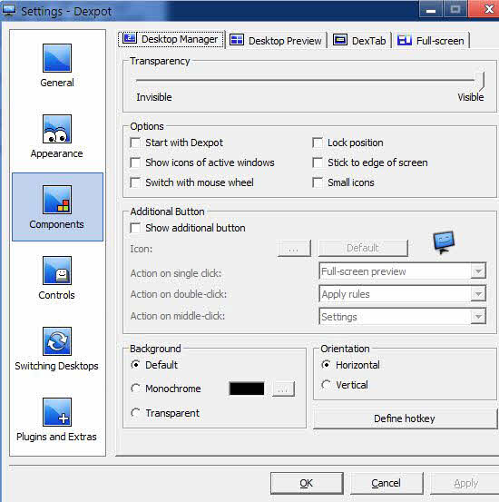Enable Show icons of active windows
The height and width of the screenshot is (502, 499).
pos(135,162)
